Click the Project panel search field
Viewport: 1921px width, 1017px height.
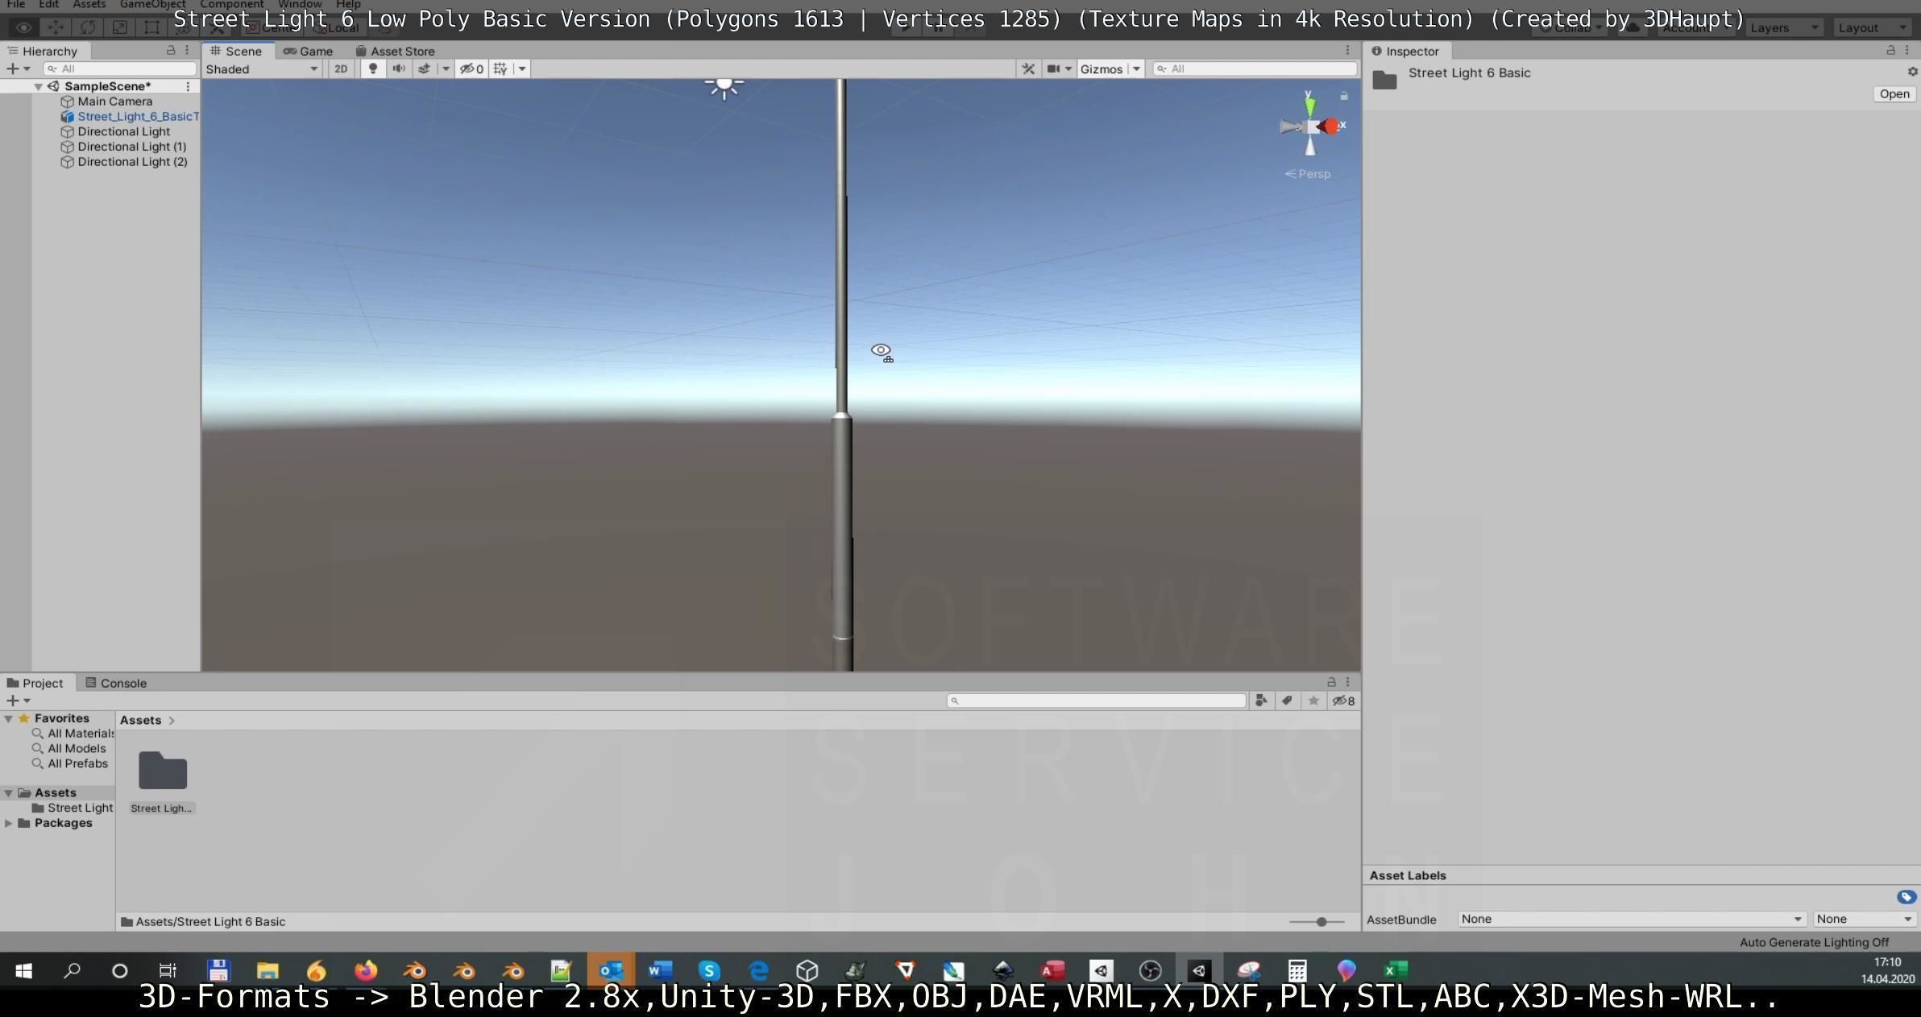1097,701
